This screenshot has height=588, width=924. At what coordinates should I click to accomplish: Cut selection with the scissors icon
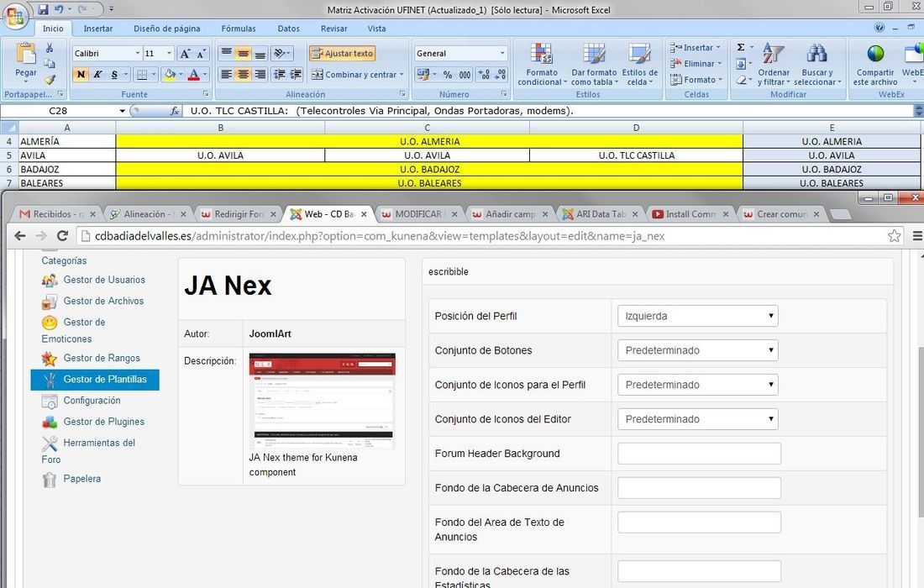click(50, 48)
